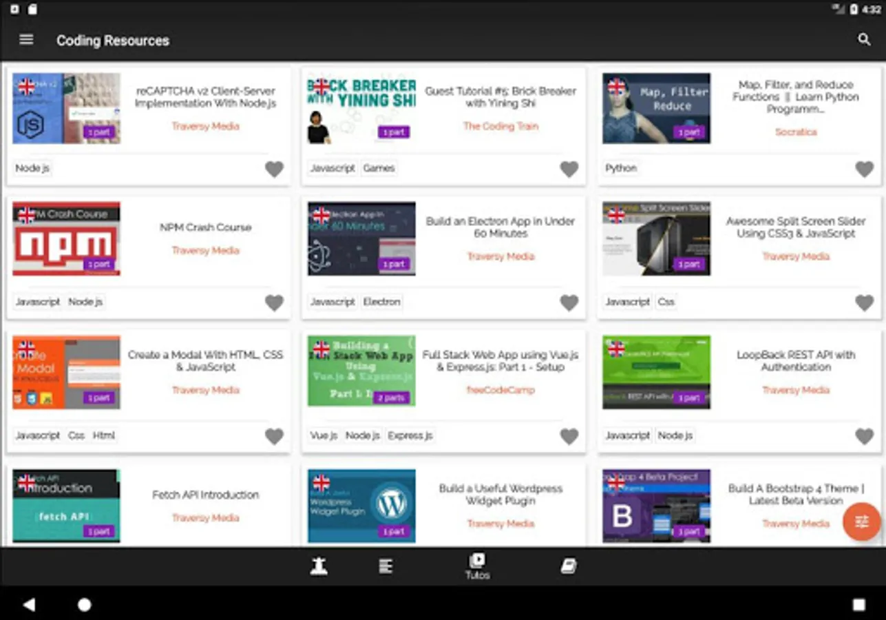The height and width of the screenshot is (620, 886).
Task: Open the Bootstrap 4 Theme thumbnail
Action: coord(656,506)
